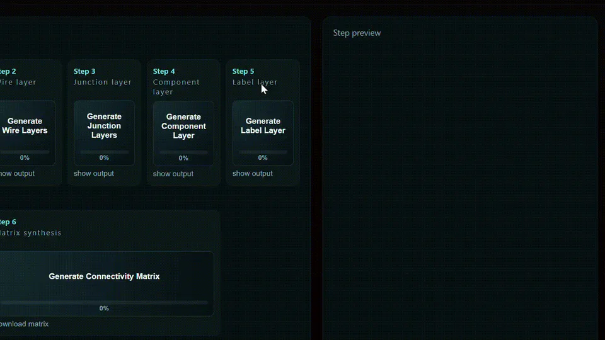Select the Step 3 heading
605x340 pixels.
tap(84, 71)
